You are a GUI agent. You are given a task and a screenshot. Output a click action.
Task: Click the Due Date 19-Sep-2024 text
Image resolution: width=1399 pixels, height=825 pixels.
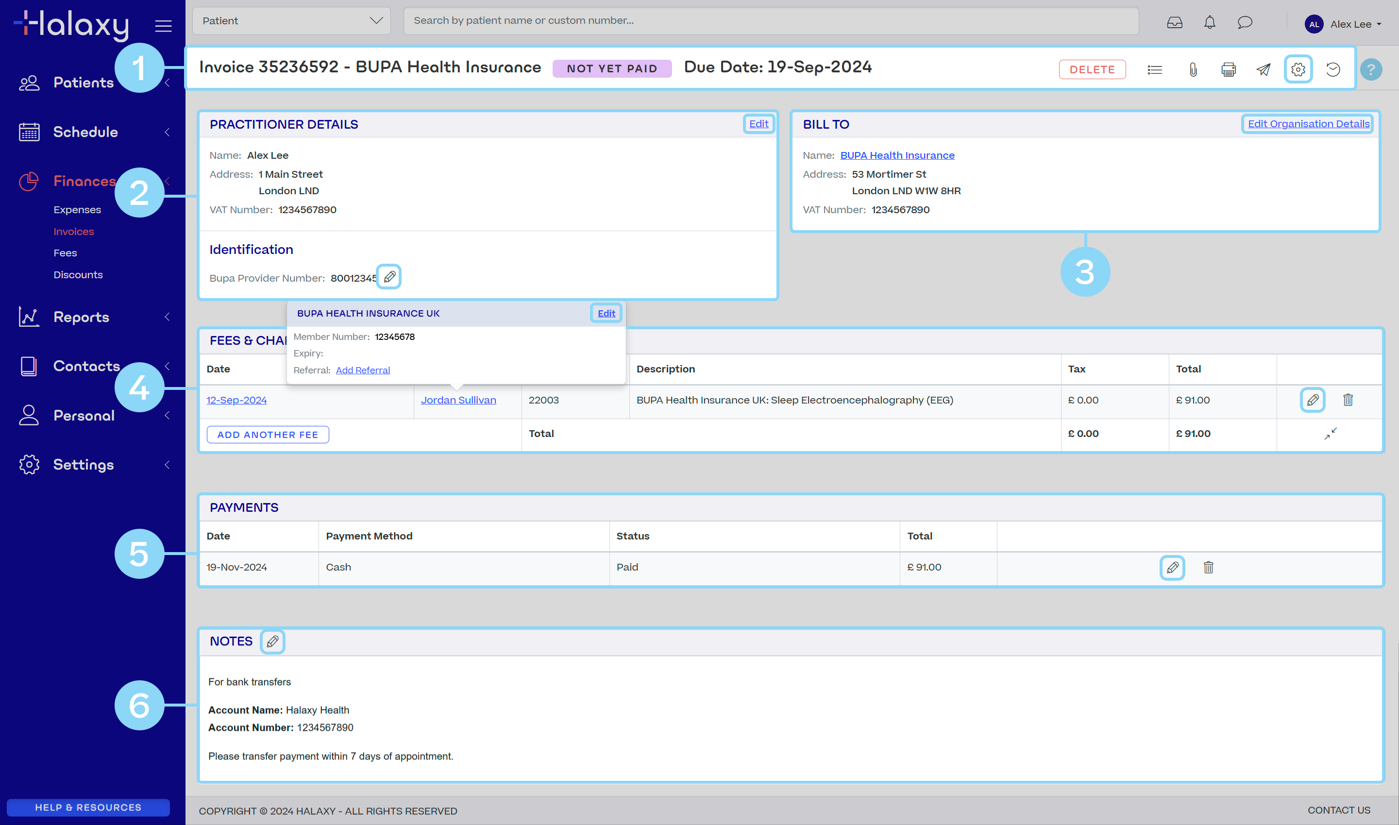click(x=777, y=67)
